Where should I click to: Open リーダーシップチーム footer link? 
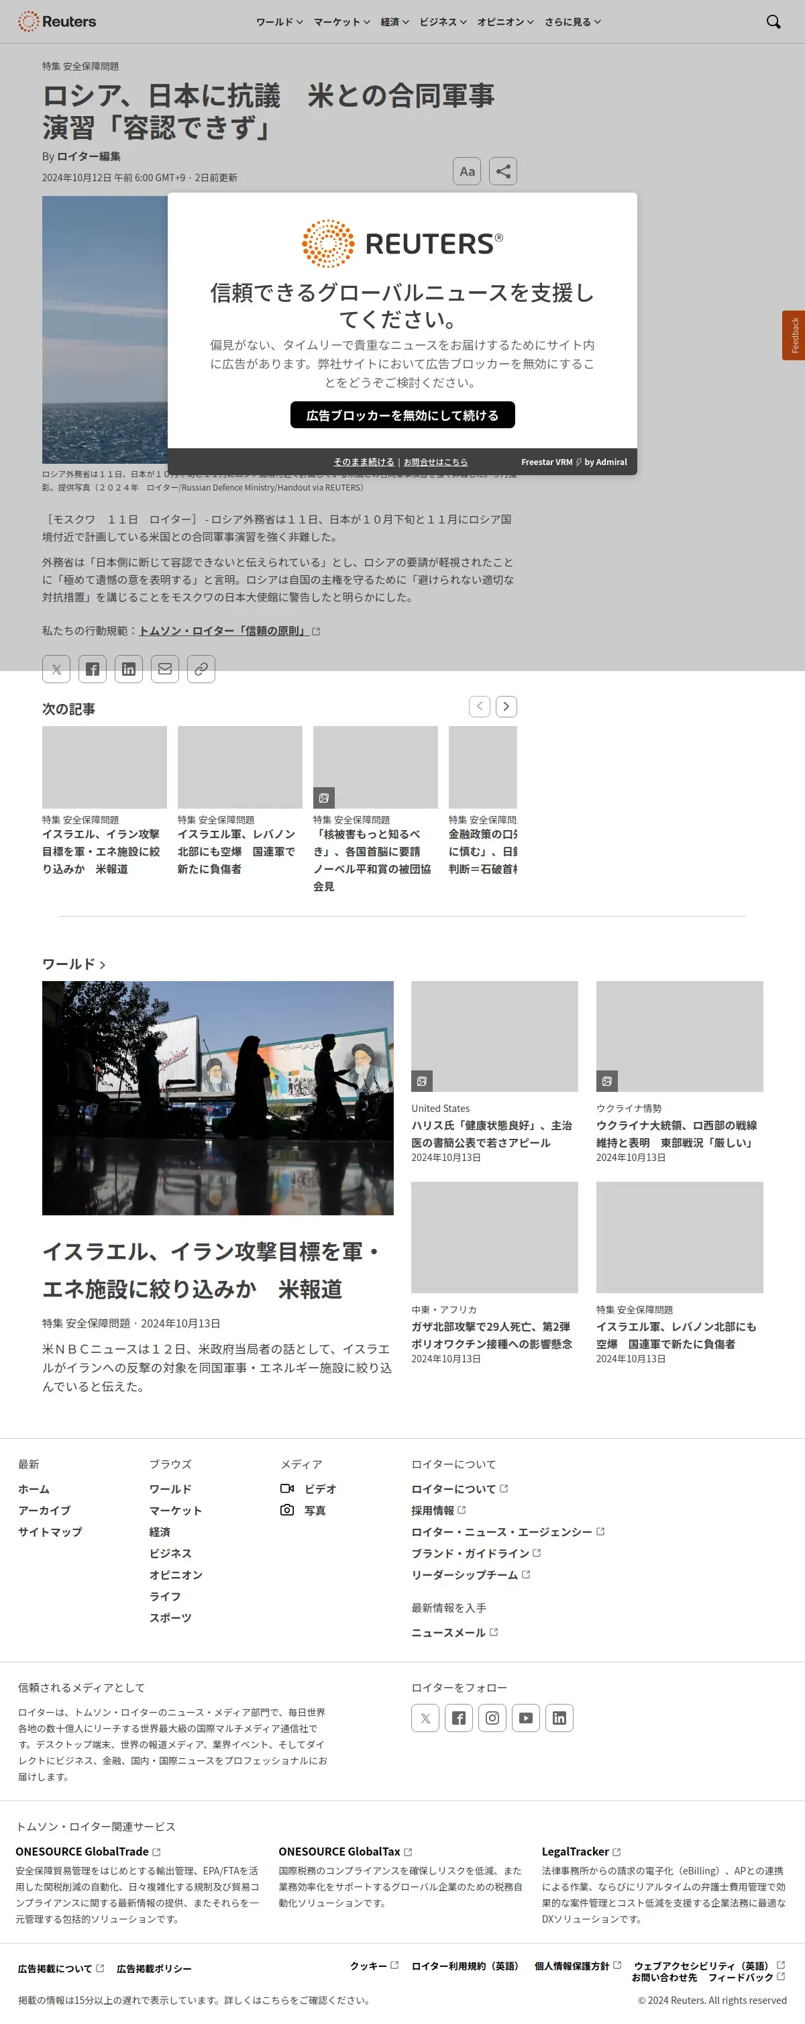click(470, 1574)
